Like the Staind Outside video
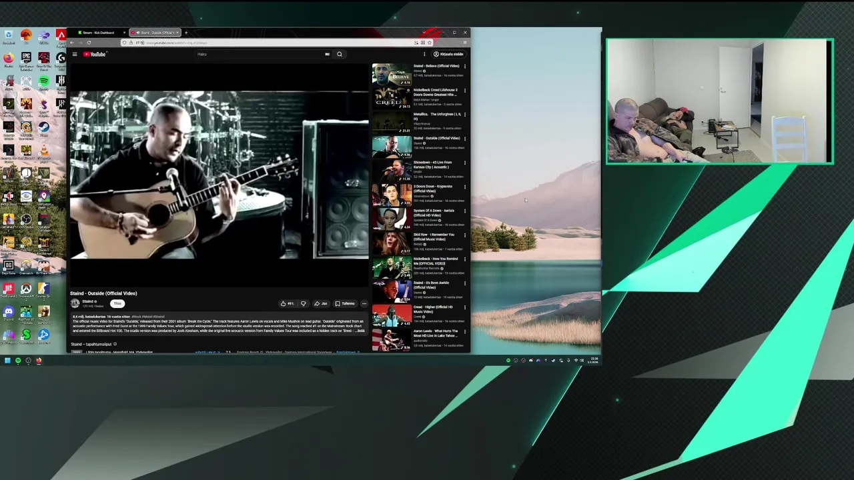This screenshot has height=480, width=854. [287, 303]
